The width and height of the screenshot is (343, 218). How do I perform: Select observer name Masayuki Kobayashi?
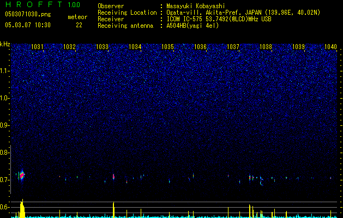tap(196, 6)
